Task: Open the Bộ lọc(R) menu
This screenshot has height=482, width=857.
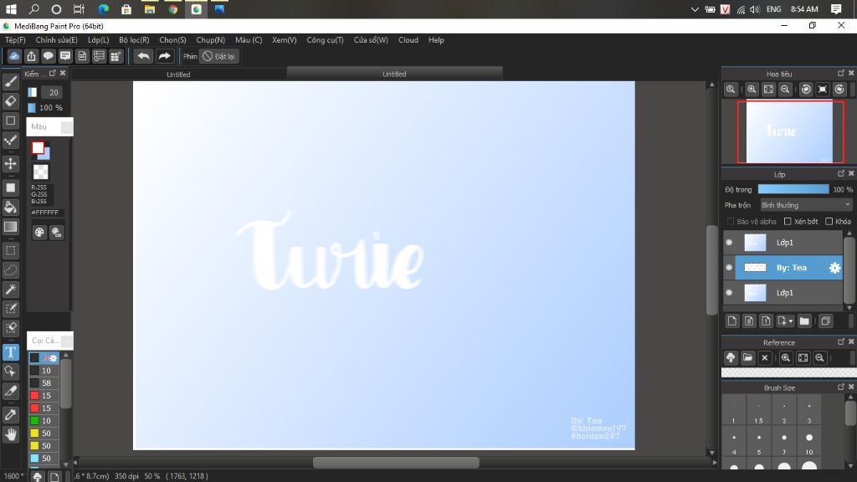Action: [134, 40]
